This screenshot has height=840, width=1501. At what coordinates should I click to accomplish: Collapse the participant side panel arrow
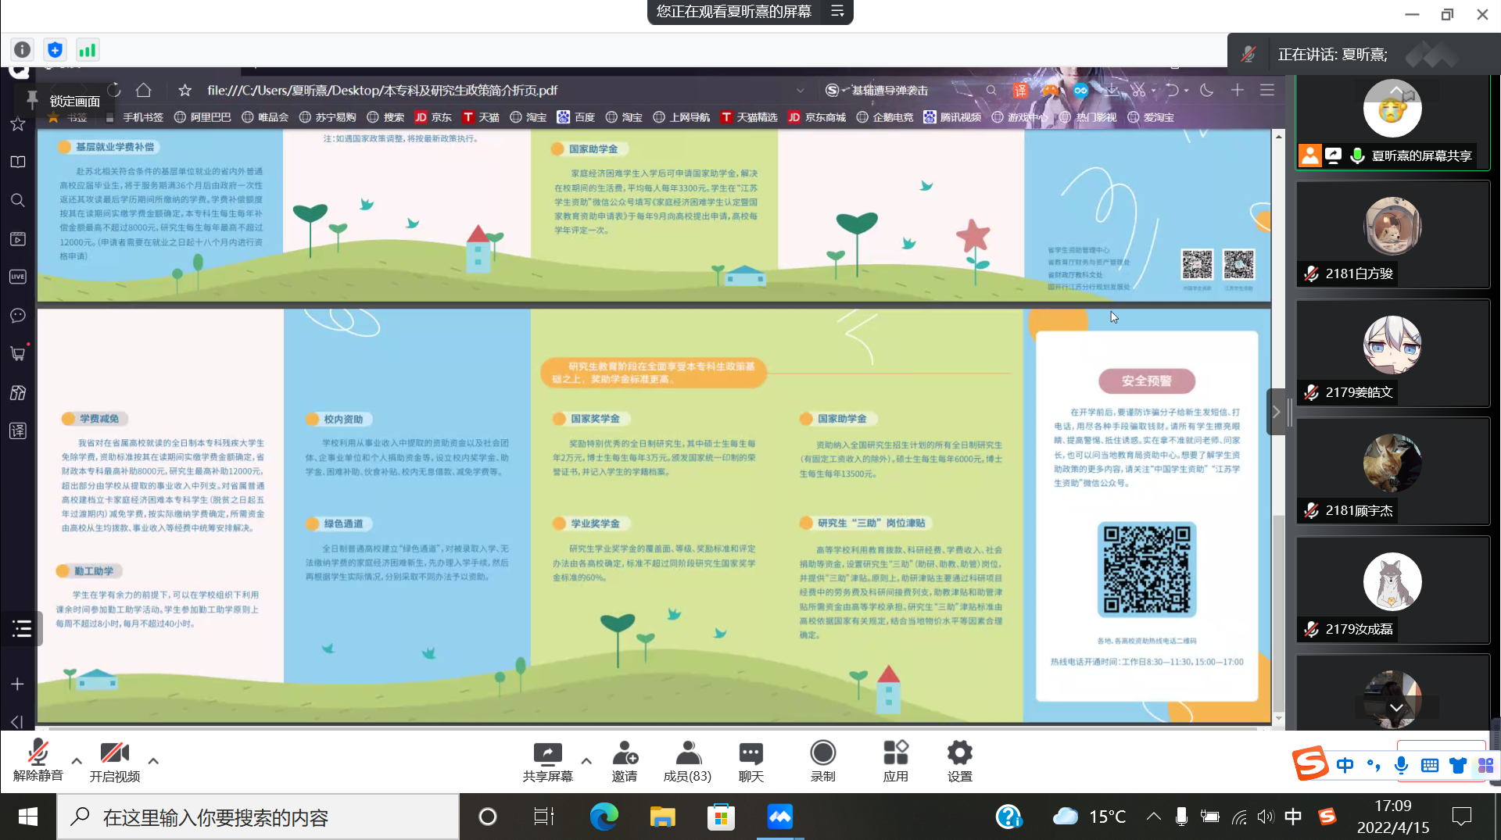[1276, 412]
